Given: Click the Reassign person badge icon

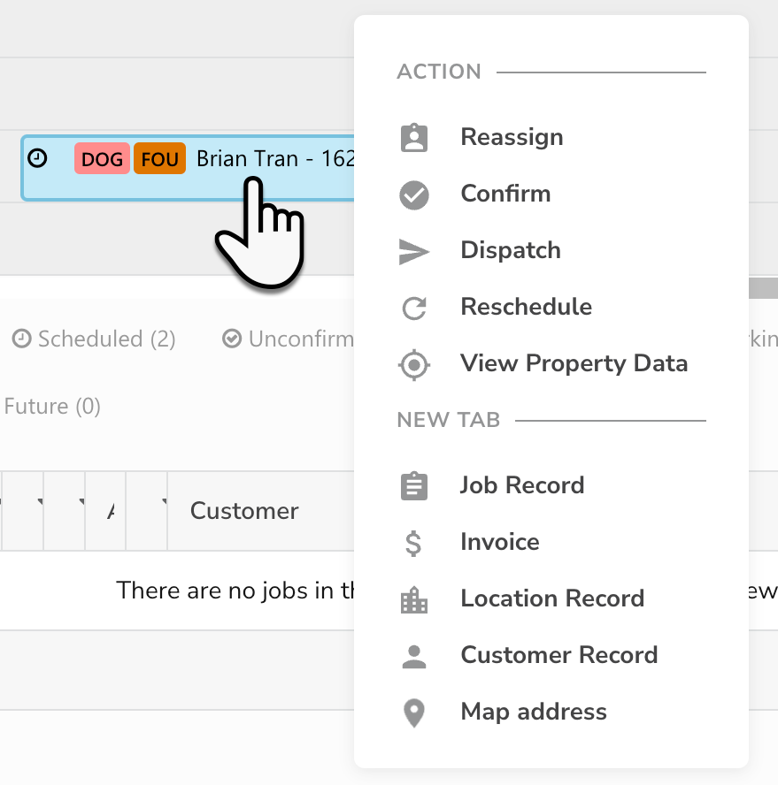Looking at the screenshot, I should 414,137.
